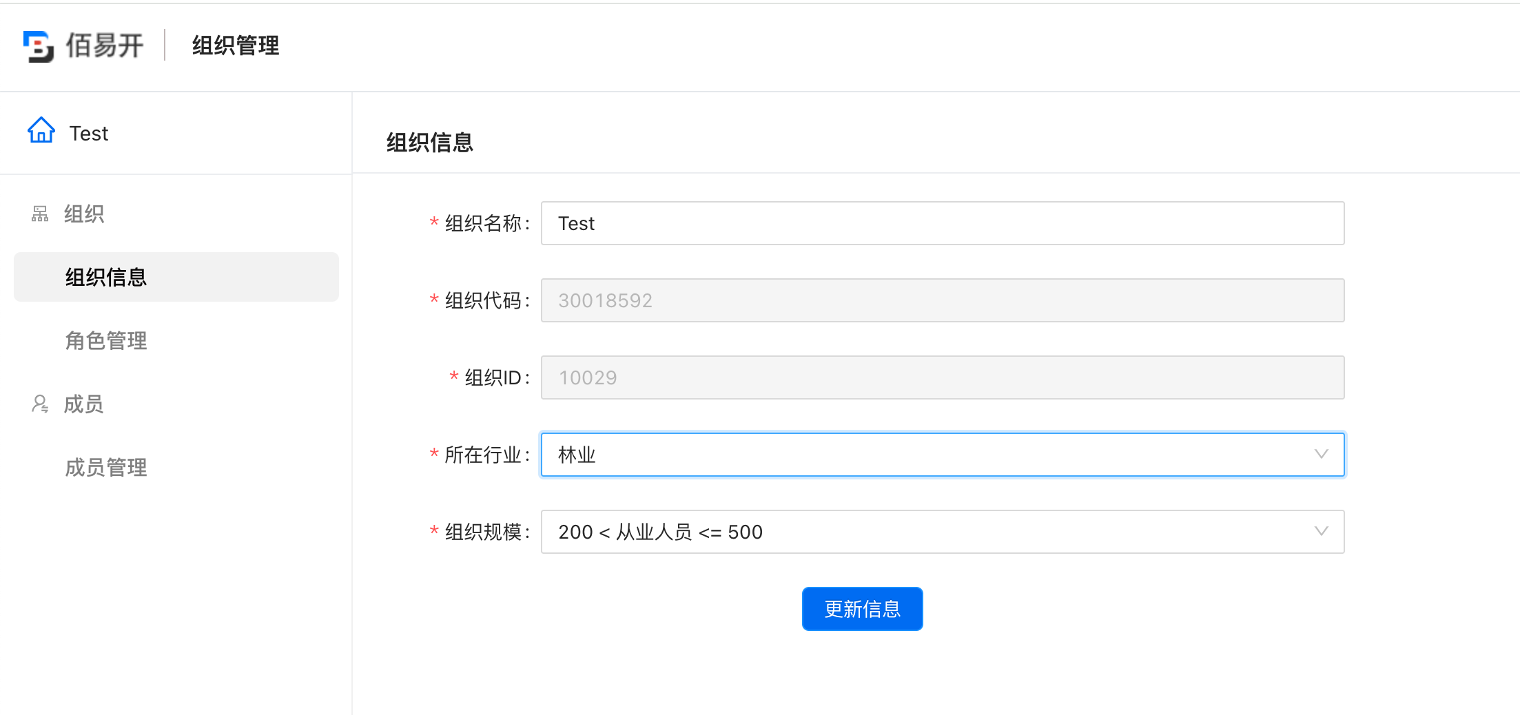Open the 组织信息 sidebar menu item
The height and width of the screenshot is (715, 1520).
pos(176,277)
